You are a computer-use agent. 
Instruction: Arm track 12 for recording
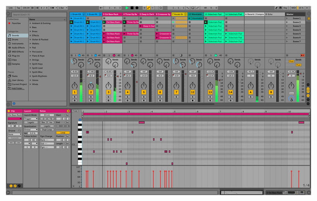(193, 100)
